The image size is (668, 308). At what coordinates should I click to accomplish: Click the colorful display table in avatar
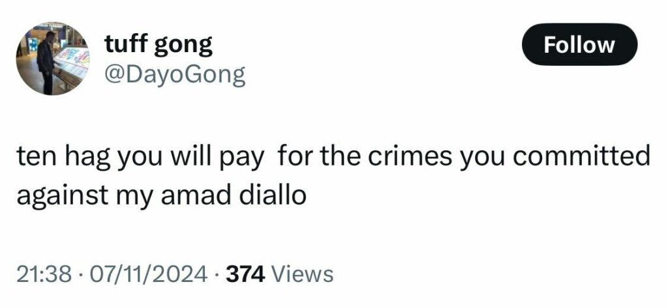tap(71, 64)
